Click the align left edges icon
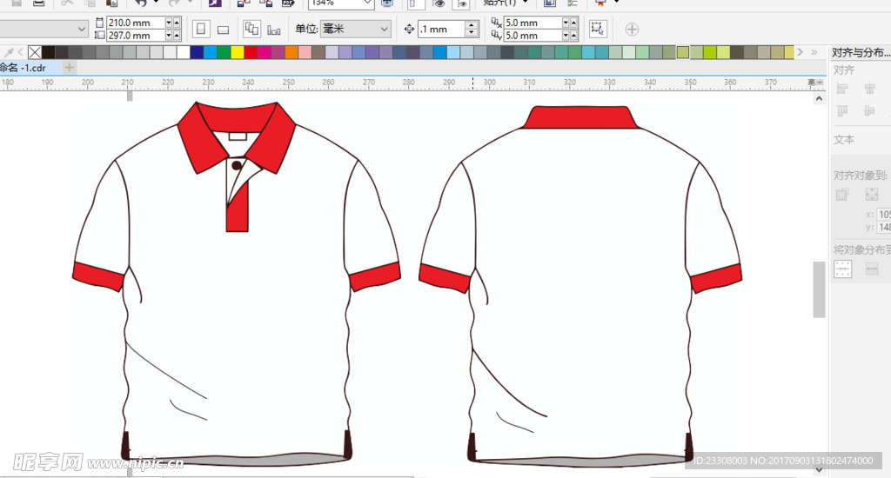The width and height of the screenshot is (891, 478). [842, 89]
